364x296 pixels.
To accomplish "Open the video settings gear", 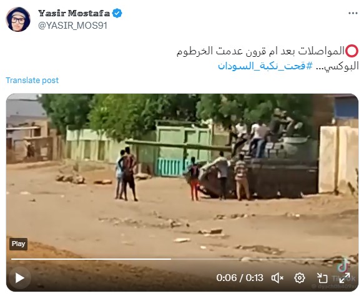I will click(x=300, y=278).
